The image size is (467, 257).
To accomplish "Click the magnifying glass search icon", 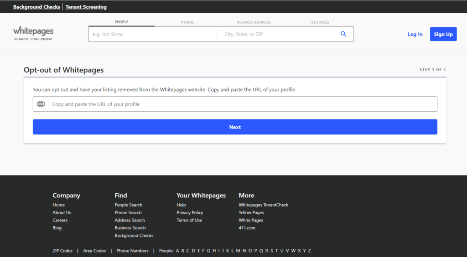I will [x=343, y=34].
